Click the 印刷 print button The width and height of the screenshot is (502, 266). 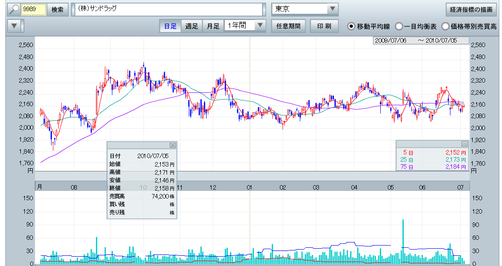click(x=324, y=26)
